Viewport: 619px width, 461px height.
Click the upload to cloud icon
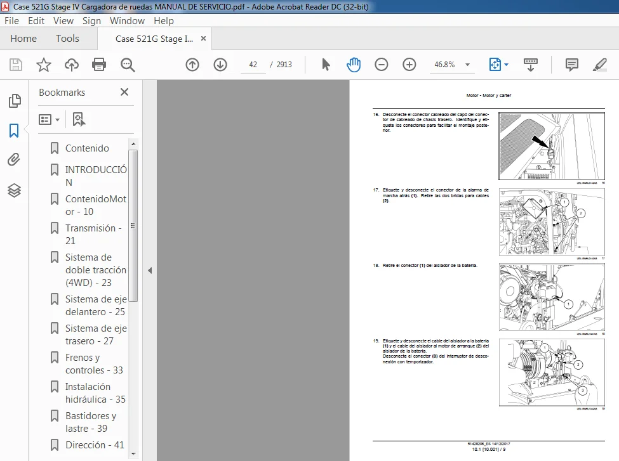(72, 64)
